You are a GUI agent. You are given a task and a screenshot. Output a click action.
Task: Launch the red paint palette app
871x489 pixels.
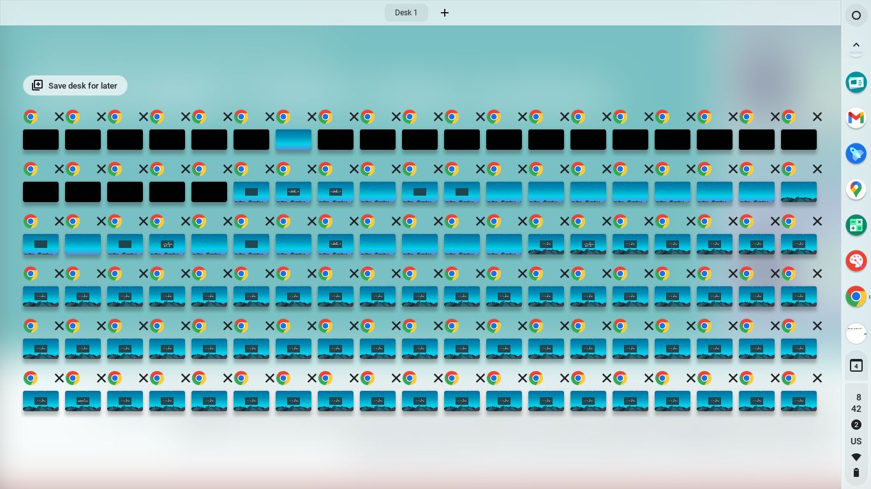tap(856, 261)
